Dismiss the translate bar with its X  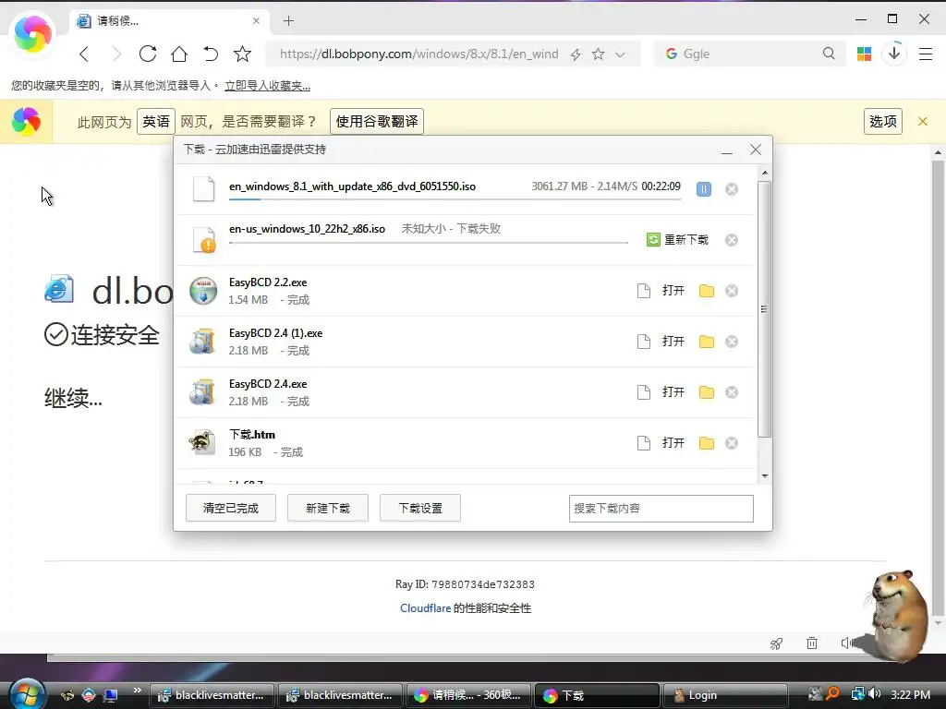pyautogui.click(x=923, y=121)
